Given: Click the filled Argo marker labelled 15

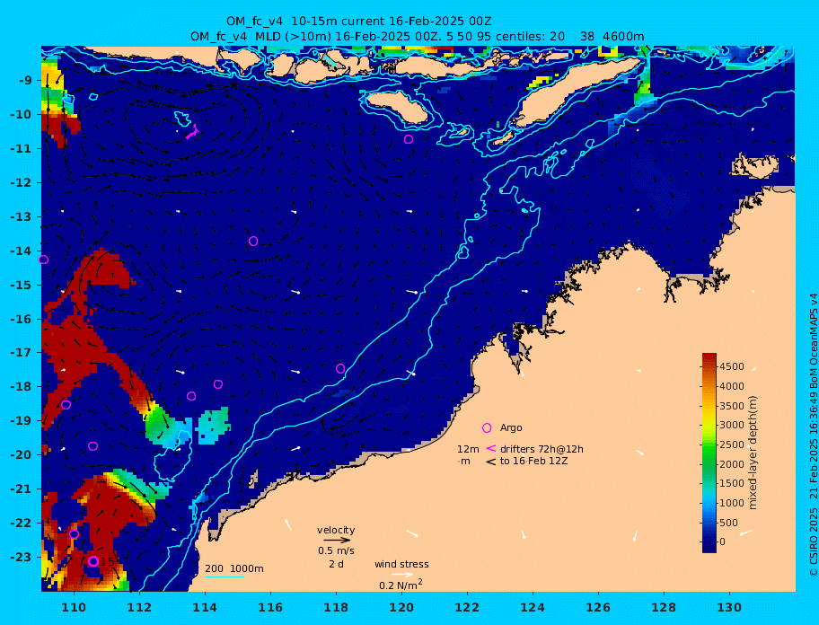Looking at the screenshot, I should pos(93,561).
